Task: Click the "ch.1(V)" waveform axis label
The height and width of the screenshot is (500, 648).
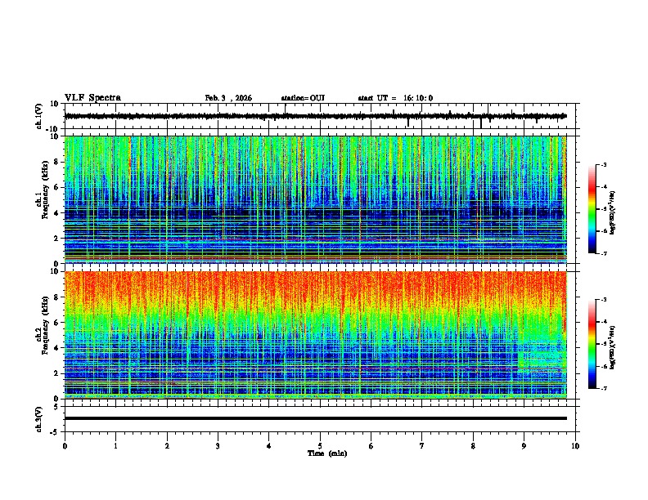Action: point(39,116)
